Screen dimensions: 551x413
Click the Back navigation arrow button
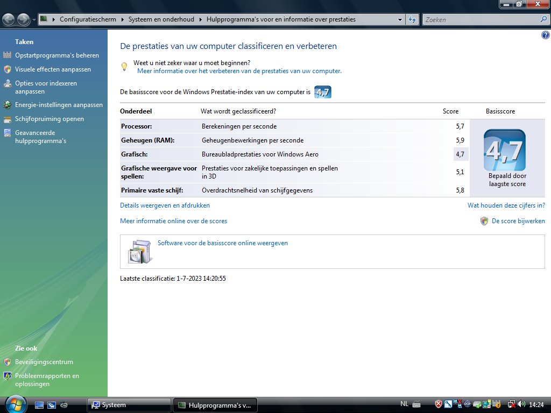[9, 20]
